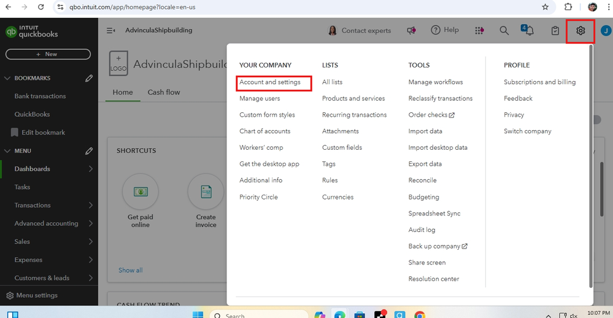Open Tasks in the sidebar menu

click(x=22, y=187)
